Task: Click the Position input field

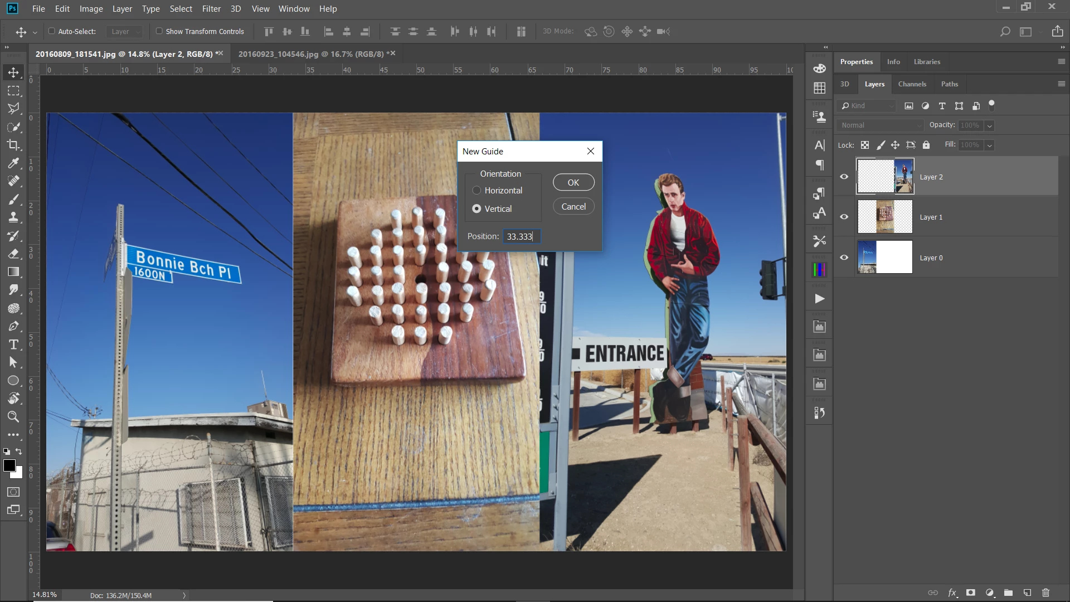Action: point(521,236)
